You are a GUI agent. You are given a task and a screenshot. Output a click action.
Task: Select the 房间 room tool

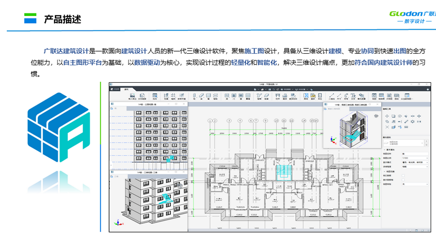point(306,97)
